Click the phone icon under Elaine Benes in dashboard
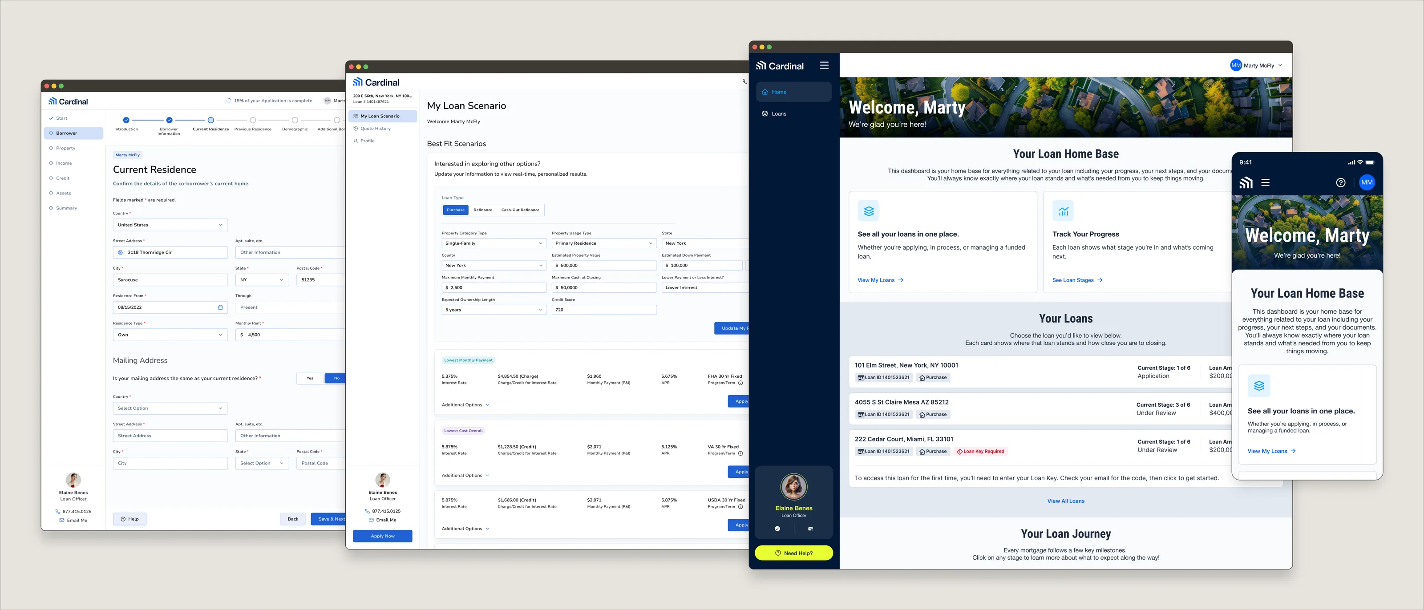The image size is (1424, 610). [777, 529]
